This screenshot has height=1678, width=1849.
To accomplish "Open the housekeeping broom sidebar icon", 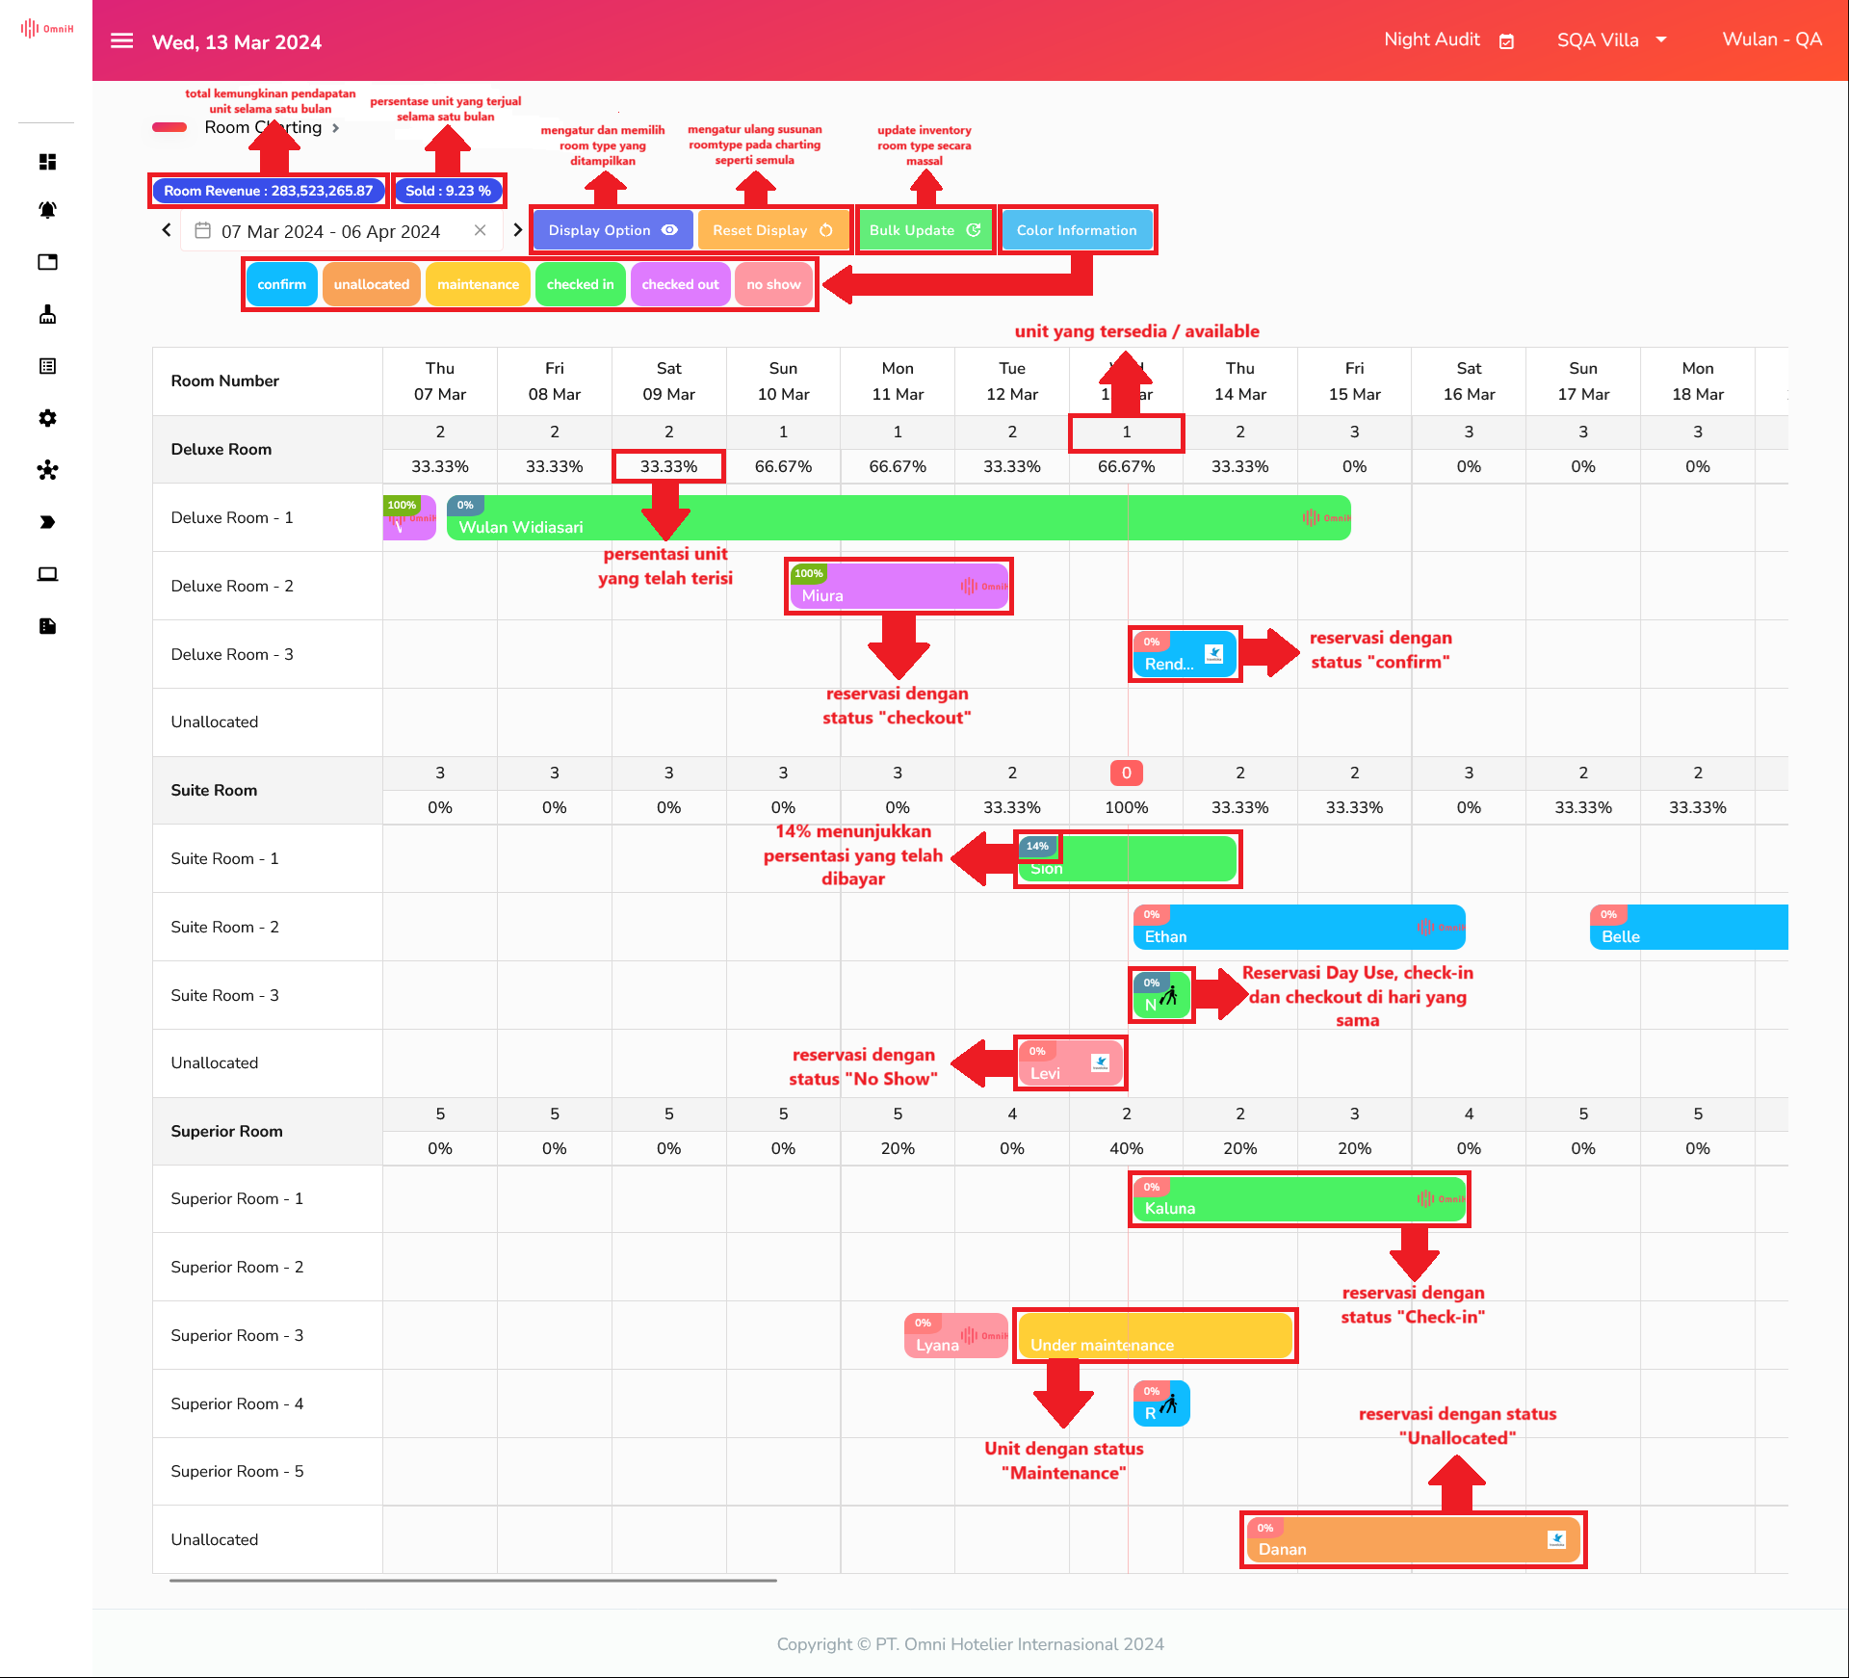I will pos(47,314).
